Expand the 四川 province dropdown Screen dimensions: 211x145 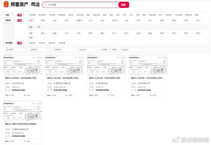point(115,33)
